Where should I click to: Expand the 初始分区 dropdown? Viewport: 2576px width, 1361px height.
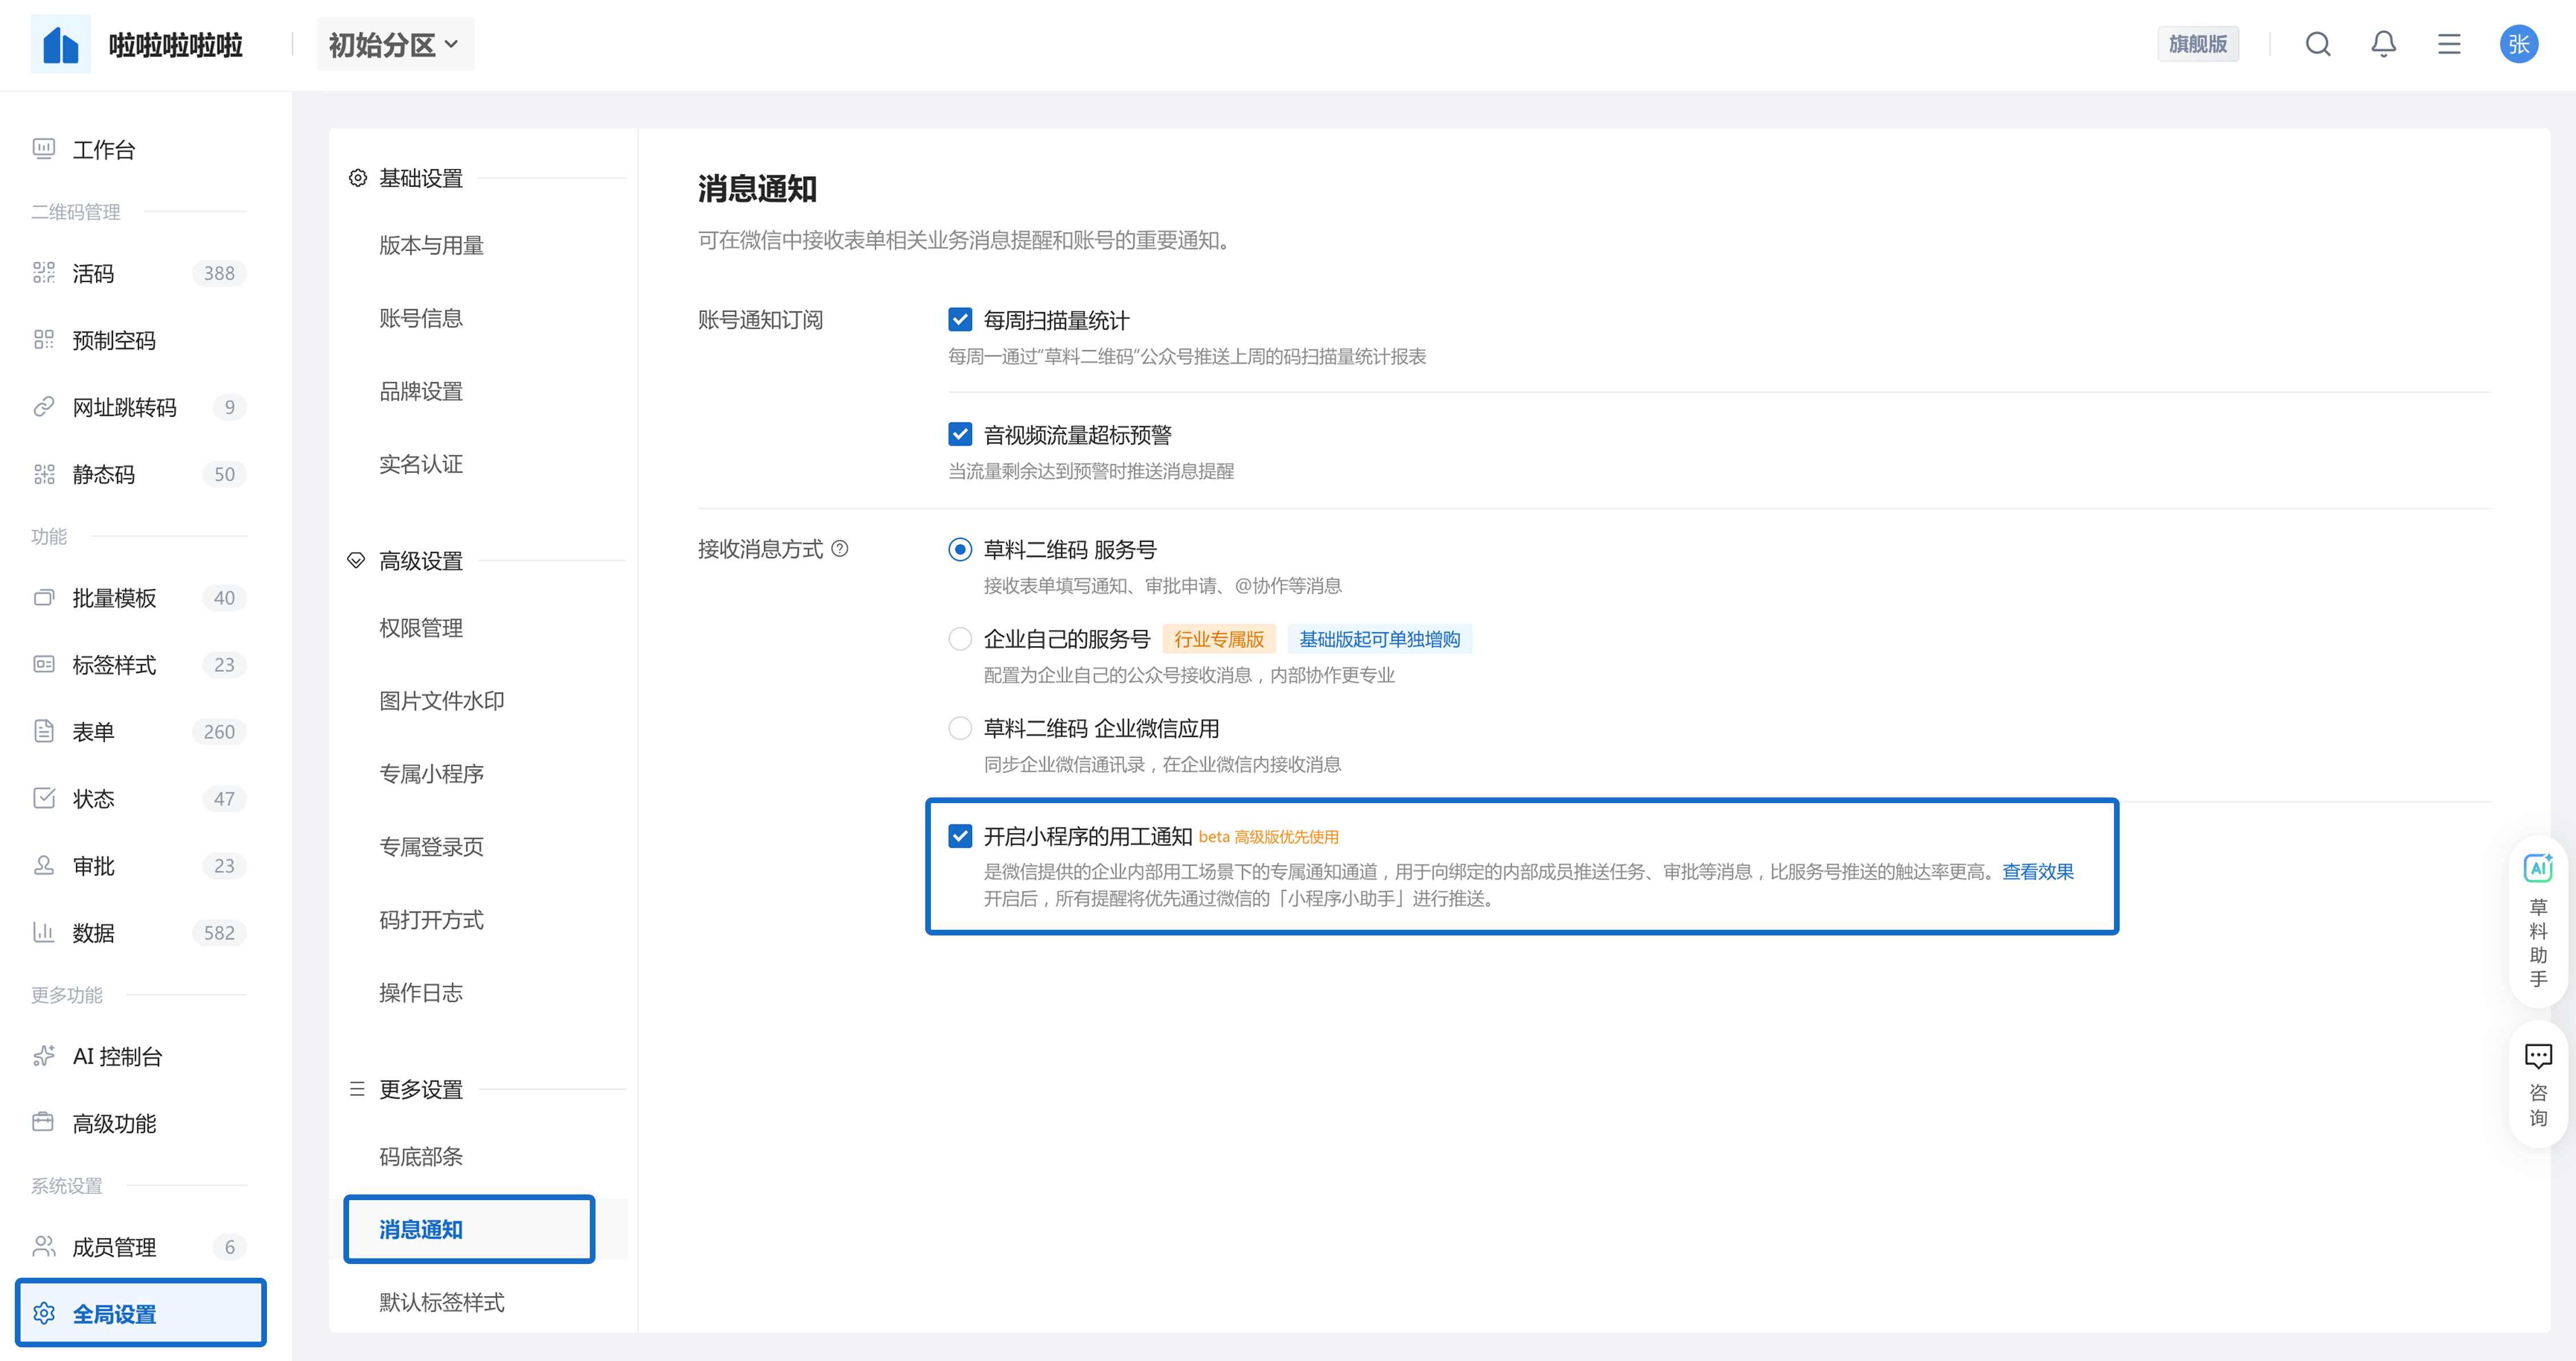[395, 45]
